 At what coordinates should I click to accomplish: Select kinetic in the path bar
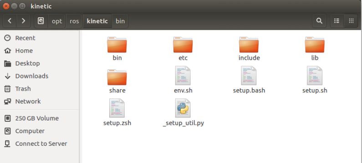(x=97, y=21)
